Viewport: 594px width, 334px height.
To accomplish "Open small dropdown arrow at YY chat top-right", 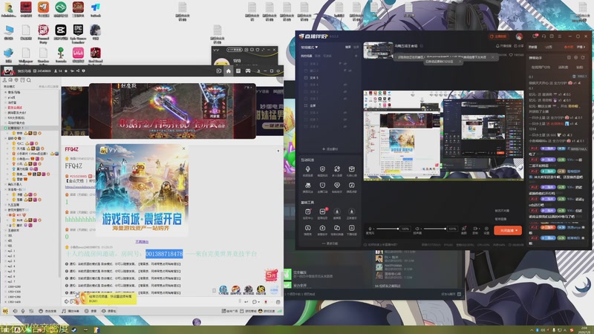I will click(x=278, y=151).
